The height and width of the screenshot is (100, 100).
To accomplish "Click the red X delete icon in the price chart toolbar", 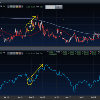I will click(x=20, y=7).
